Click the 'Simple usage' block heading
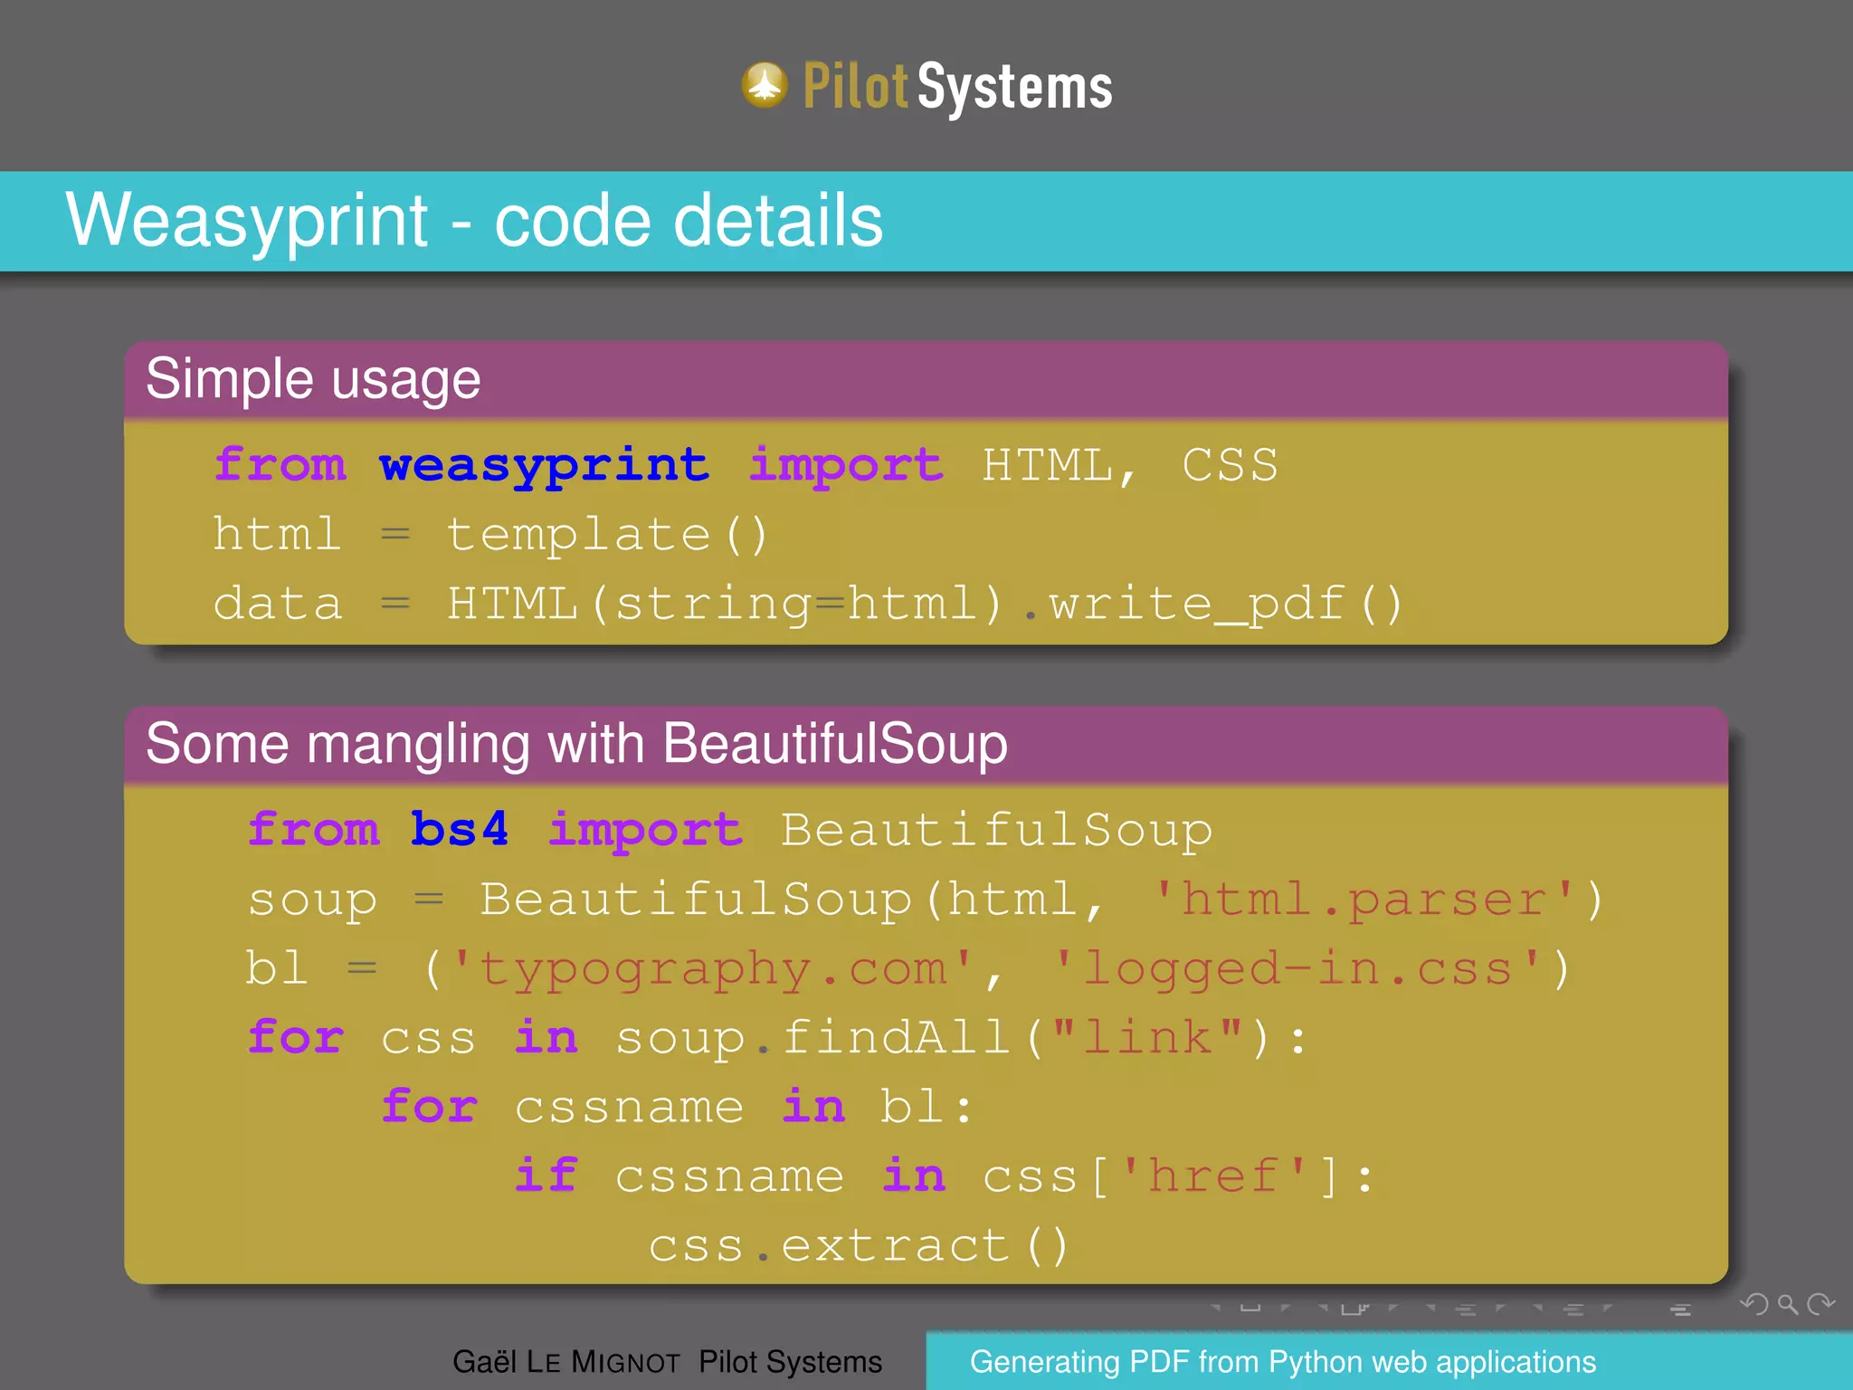 [313, 378]
